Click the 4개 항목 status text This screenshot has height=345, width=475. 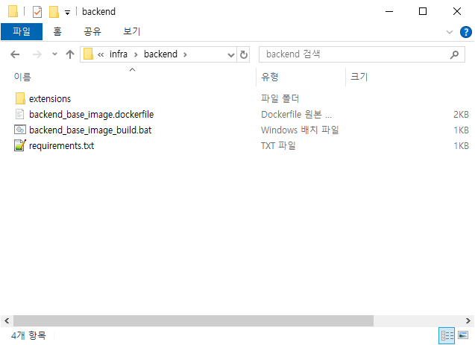click(x=28, y=335)
